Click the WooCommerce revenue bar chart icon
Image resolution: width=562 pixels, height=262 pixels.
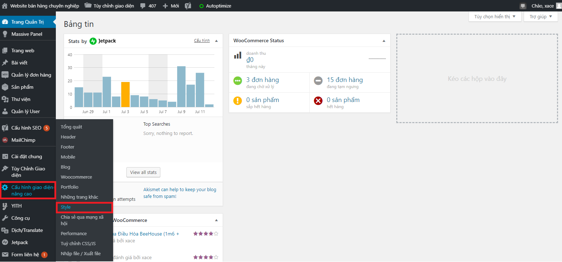tap(238, 55)
